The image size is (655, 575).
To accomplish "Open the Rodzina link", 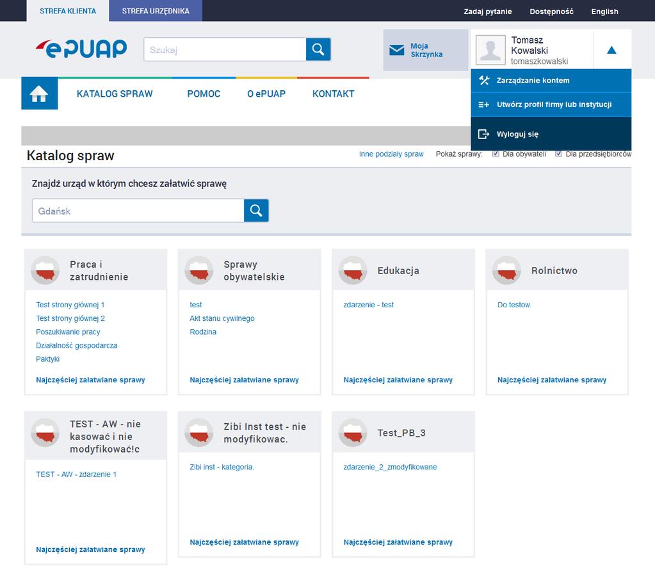I will click(203, 332).
